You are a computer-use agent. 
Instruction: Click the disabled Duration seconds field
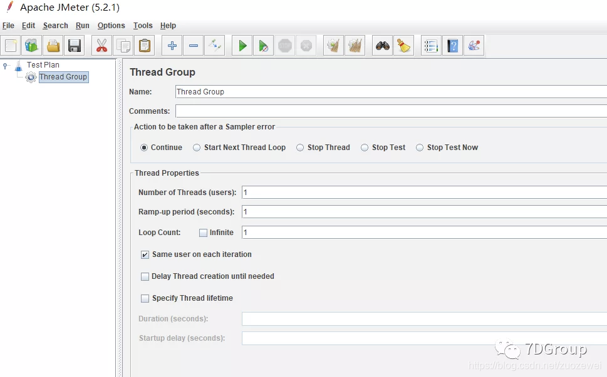[x=424, y=319]
